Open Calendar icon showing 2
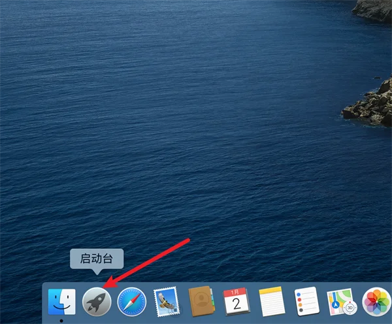Image resolution: width=392 pixels, height=324 pixels. pyautogui.click(x=237, y=302)
